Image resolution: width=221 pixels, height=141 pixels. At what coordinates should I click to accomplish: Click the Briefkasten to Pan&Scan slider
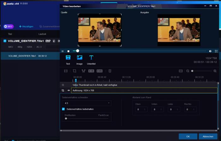pos(66,118)
